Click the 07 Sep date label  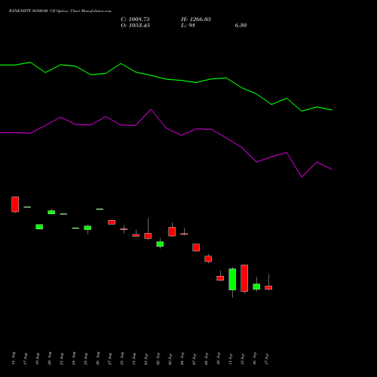coord(195,358)
